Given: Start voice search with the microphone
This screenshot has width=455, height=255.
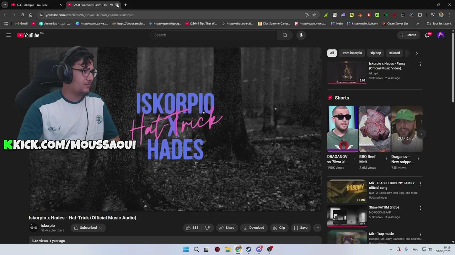Looking at the screenshot, I should 301,35.
